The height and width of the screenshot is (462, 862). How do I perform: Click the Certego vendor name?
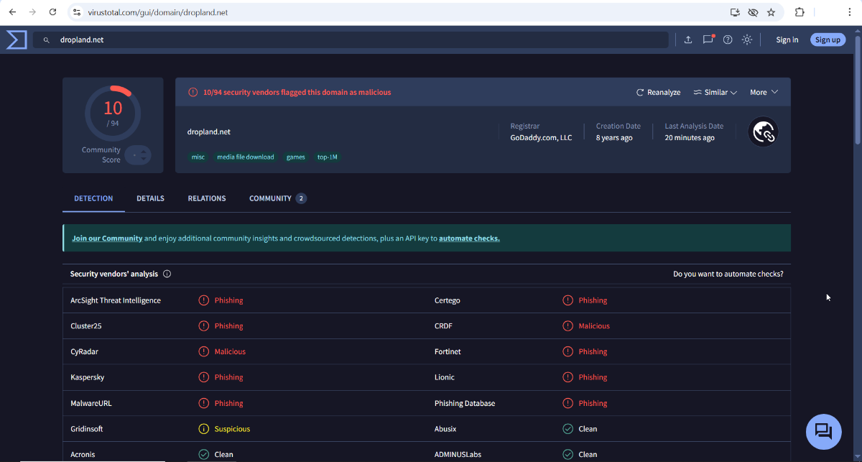tap(448, 300)
